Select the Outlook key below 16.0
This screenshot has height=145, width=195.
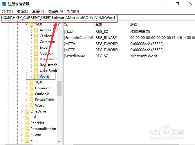click(42, 94)
